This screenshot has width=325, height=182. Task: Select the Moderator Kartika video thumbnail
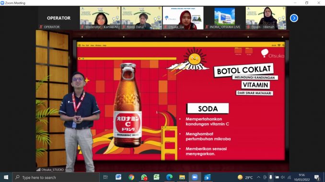(x=100, y=18)
